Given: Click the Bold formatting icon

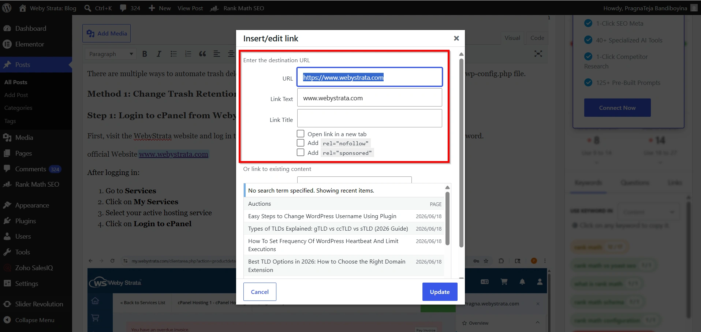Looking at the screenshot, I should (145, 54).
